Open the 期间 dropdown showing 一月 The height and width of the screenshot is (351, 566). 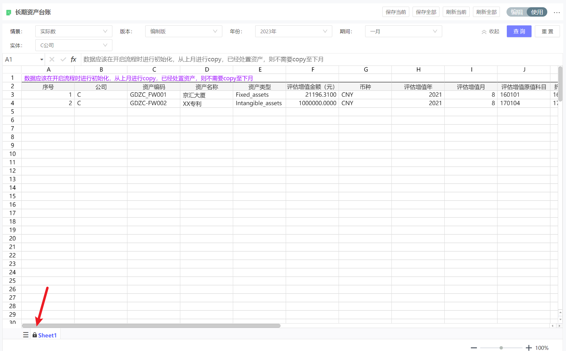[404, 31]
